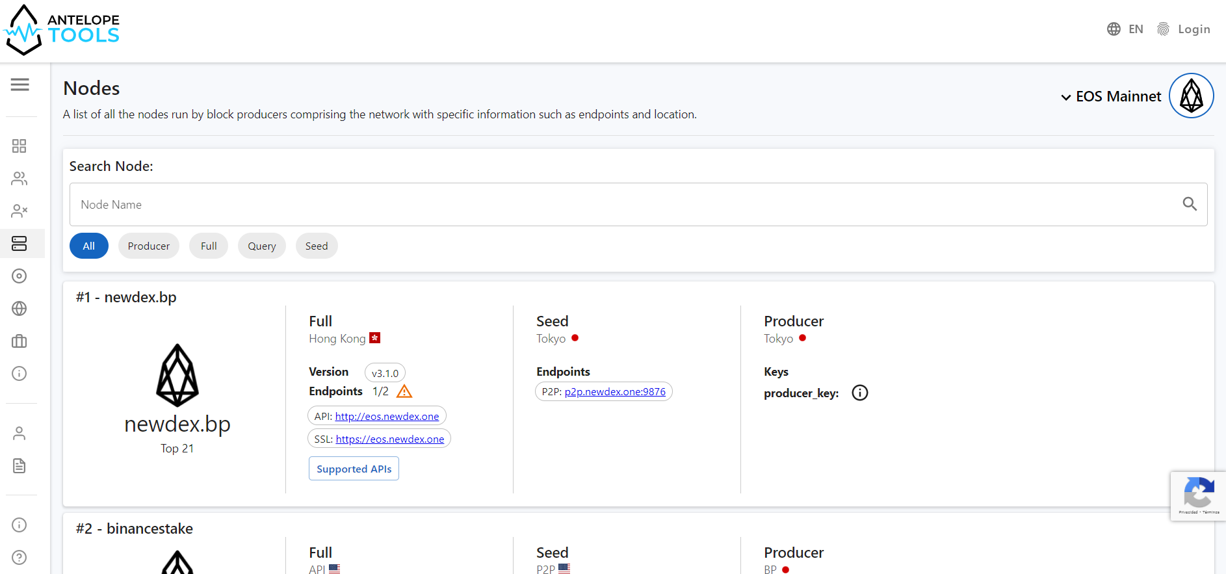This screenshot has width=1226, height=574.
Task: Click the Nodes page title
Action: (92, 88)
